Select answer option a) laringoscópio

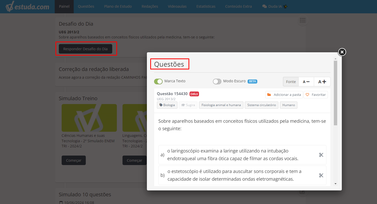pyautogui.click(x=242, y=155)
